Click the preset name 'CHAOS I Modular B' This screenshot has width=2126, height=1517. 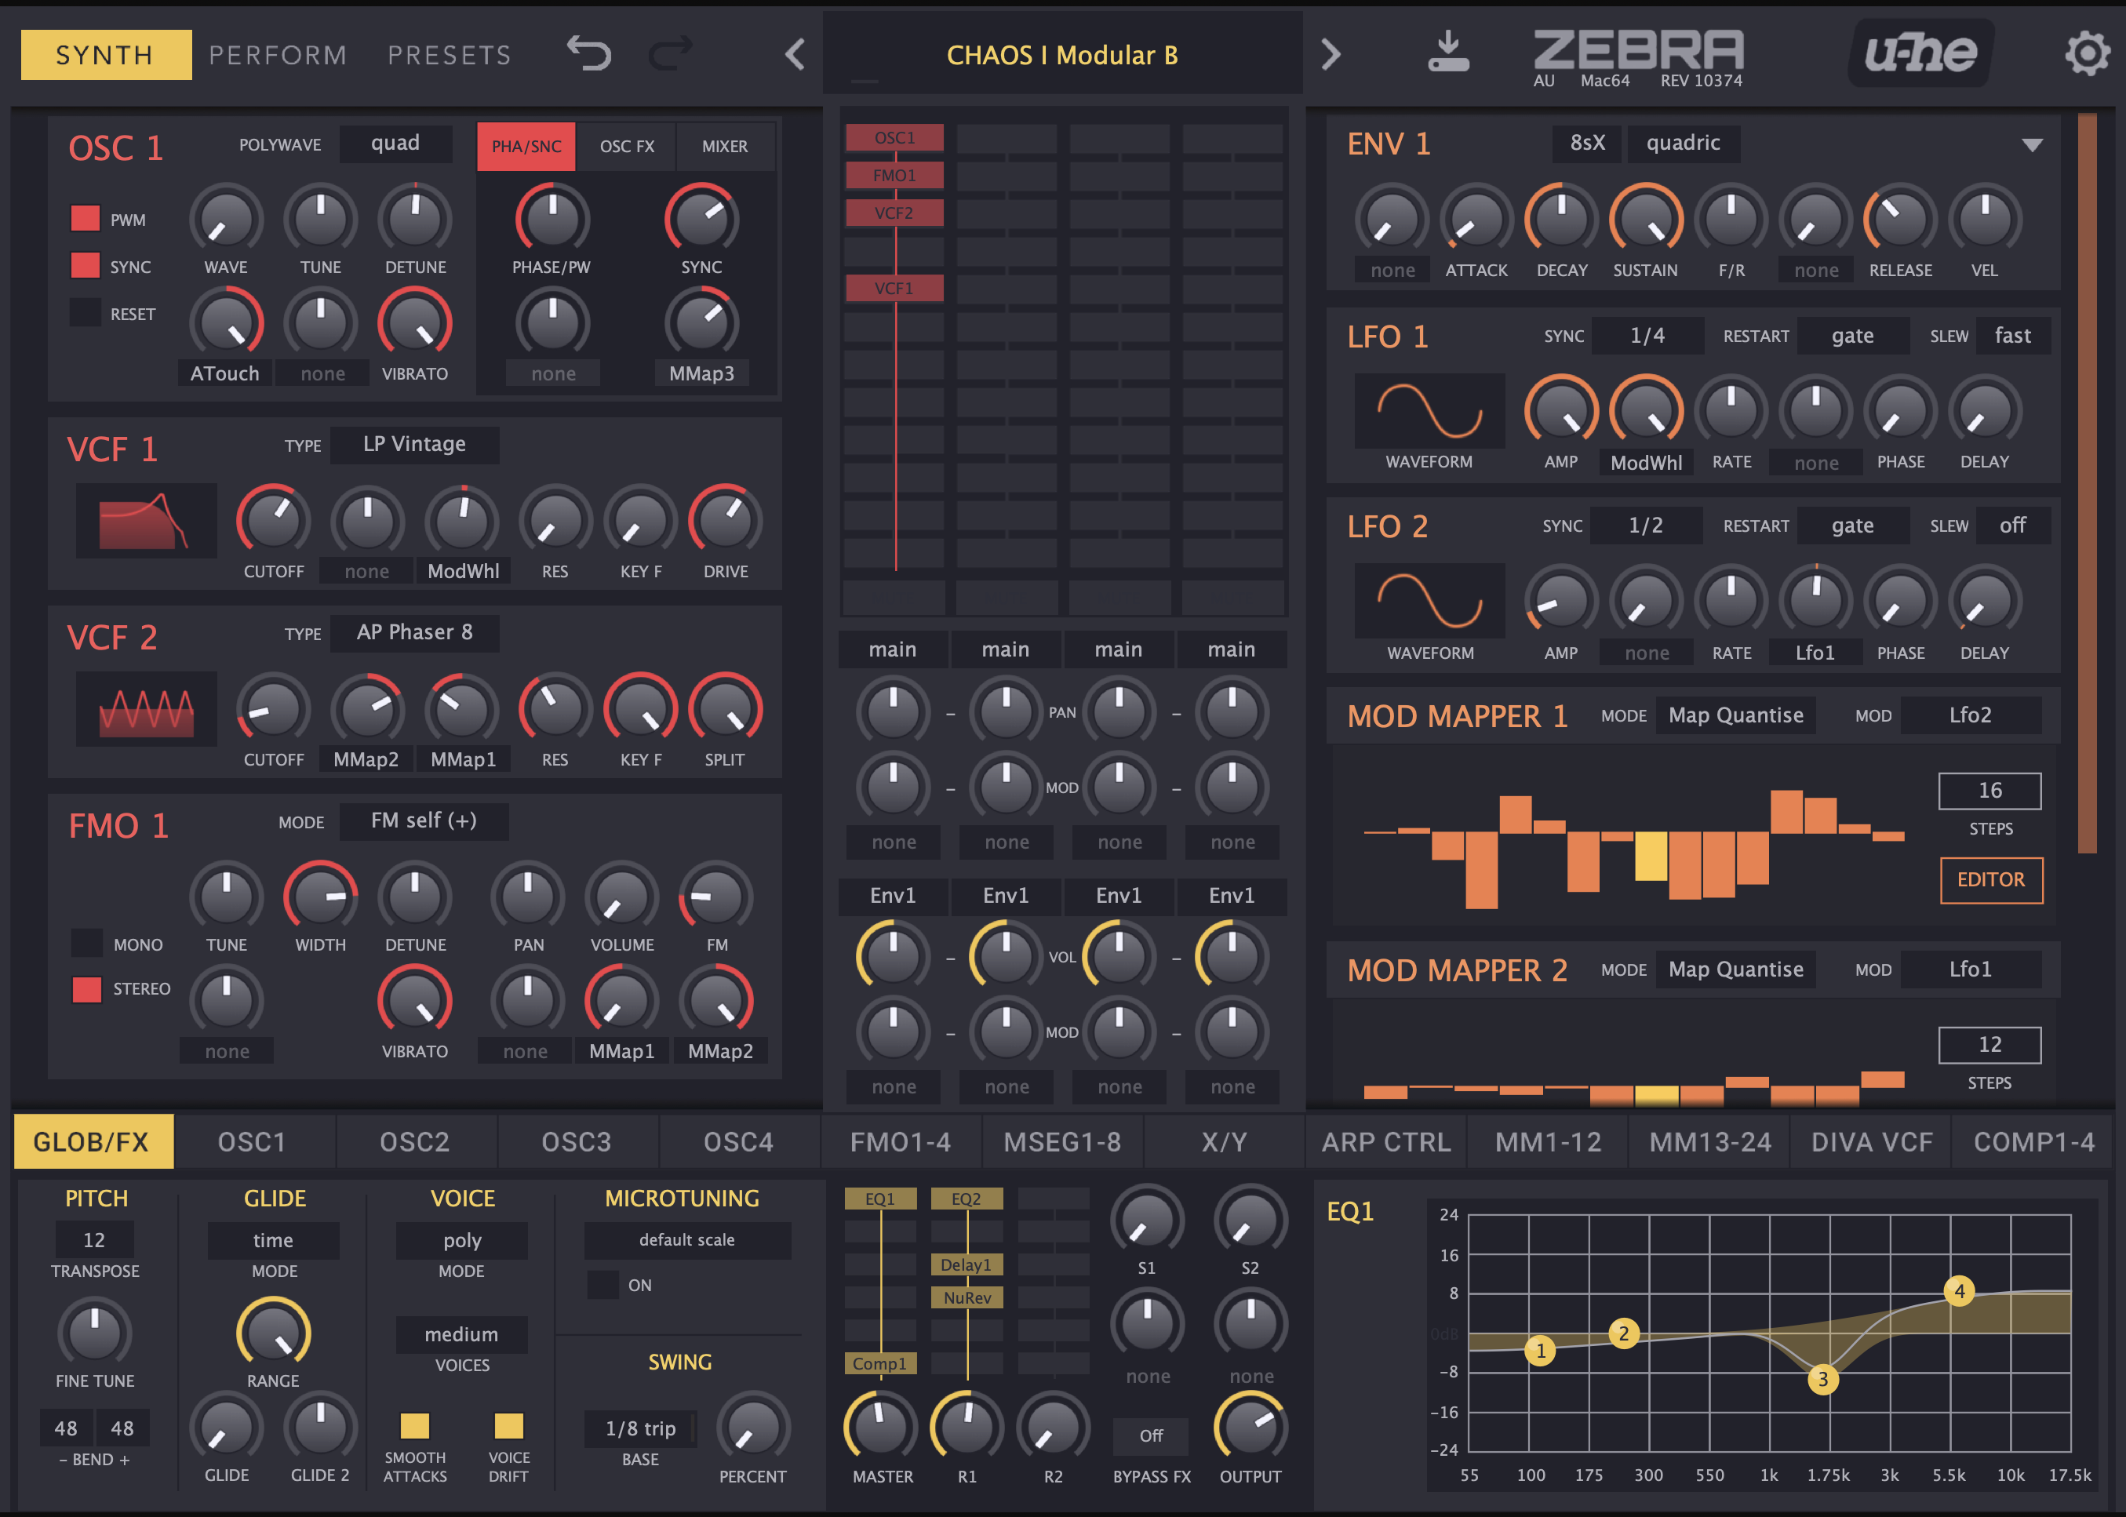pos(1062,55)
